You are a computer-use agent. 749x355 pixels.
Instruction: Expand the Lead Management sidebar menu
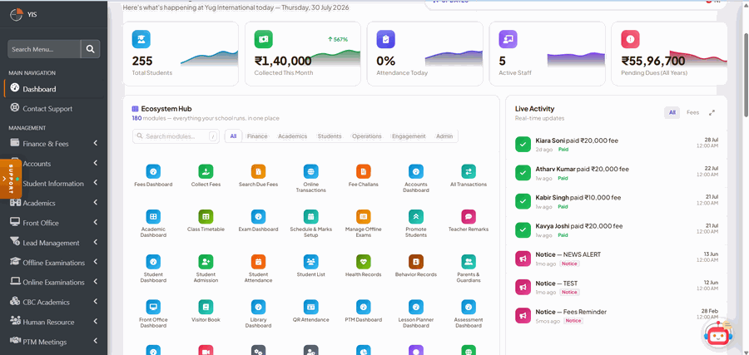(x=54, y=243)
